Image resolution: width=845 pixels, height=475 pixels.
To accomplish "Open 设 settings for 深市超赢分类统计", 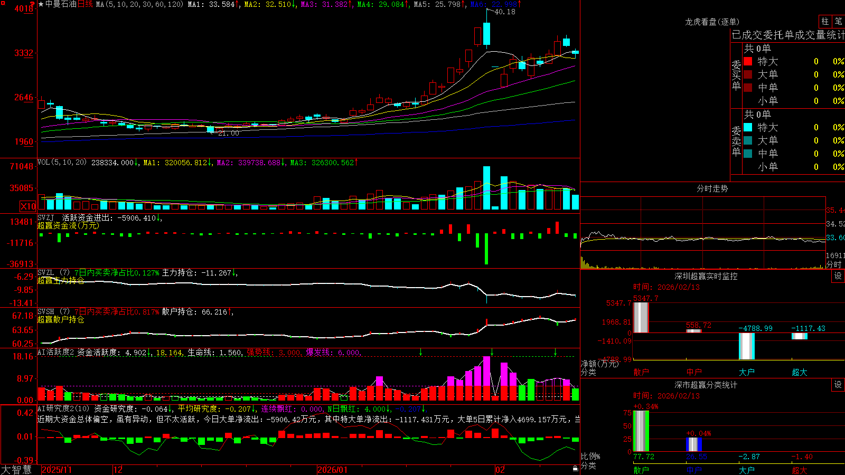I will click(x=838, y=385).
